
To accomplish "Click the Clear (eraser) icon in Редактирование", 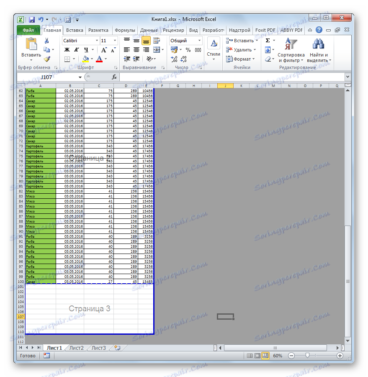I will coord(267,59).
